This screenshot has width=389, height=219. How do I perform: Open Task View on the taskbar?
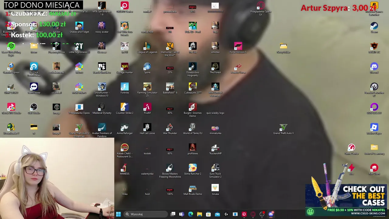click(173, 214)
